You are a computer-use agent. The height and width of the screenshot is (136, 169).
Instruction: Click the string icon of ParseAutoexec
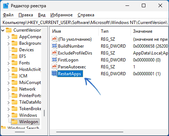(54, 67)
